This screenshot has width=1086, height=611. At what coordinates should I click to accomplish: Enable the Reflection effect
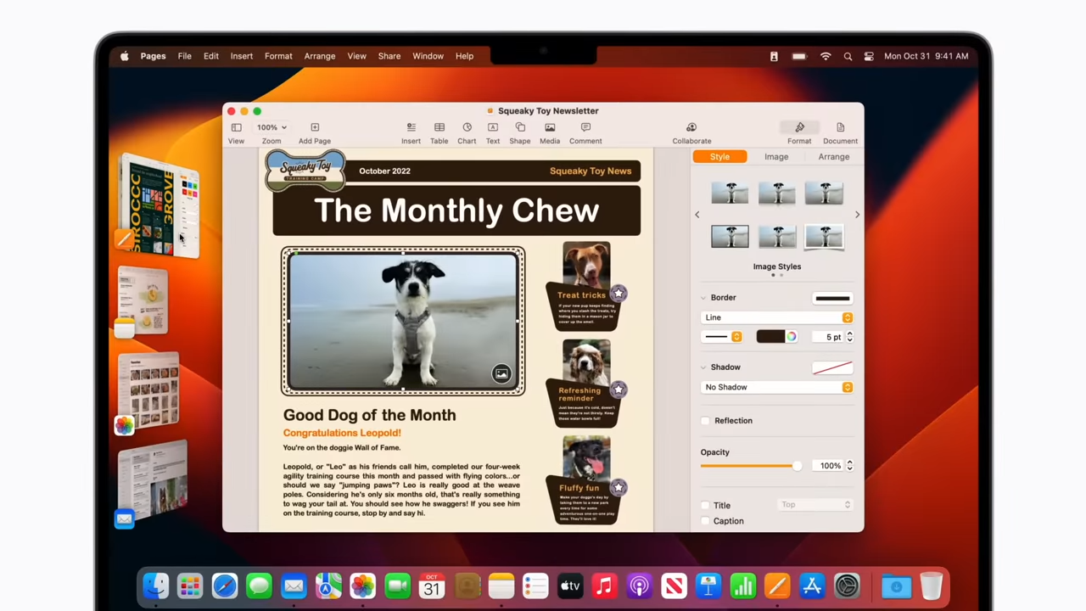pos(705,420)
